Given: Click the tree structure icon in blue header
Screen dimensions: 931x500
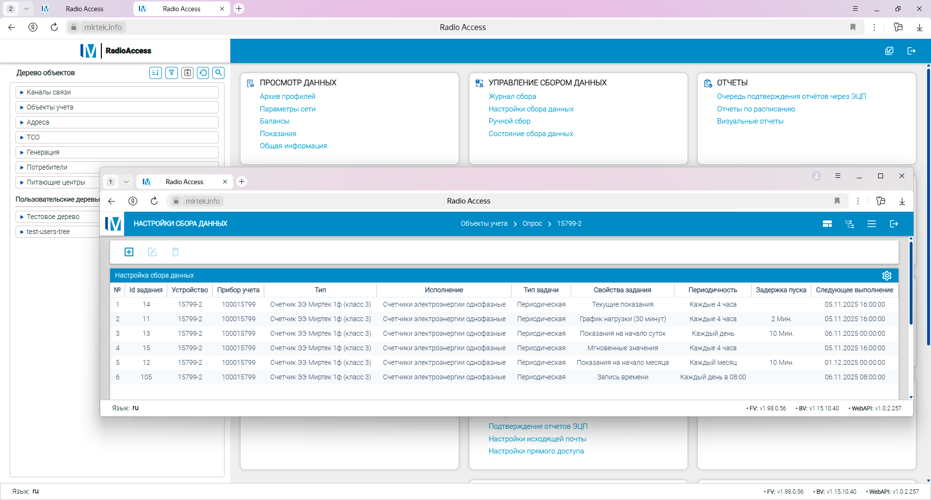Looking at the screenshot, I should 850,224.
